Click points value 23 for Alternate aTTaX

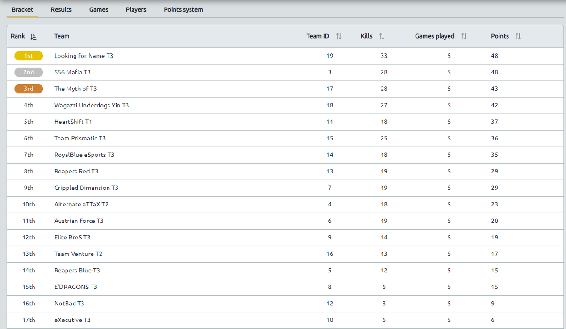(x=494, y=204)
